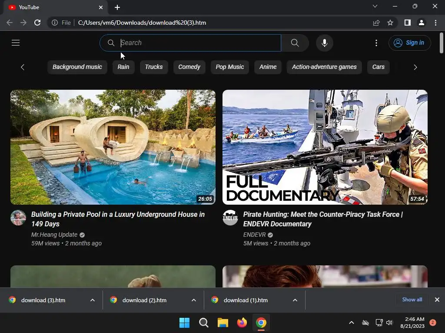Viewport: 445px width, 333px height.
Task: Select the Rain topic chip
Action: tap(123, 67)
